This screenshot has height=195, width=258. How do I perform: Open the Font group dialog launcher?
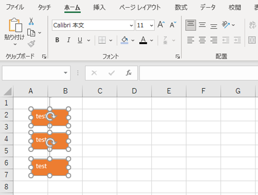177,57
